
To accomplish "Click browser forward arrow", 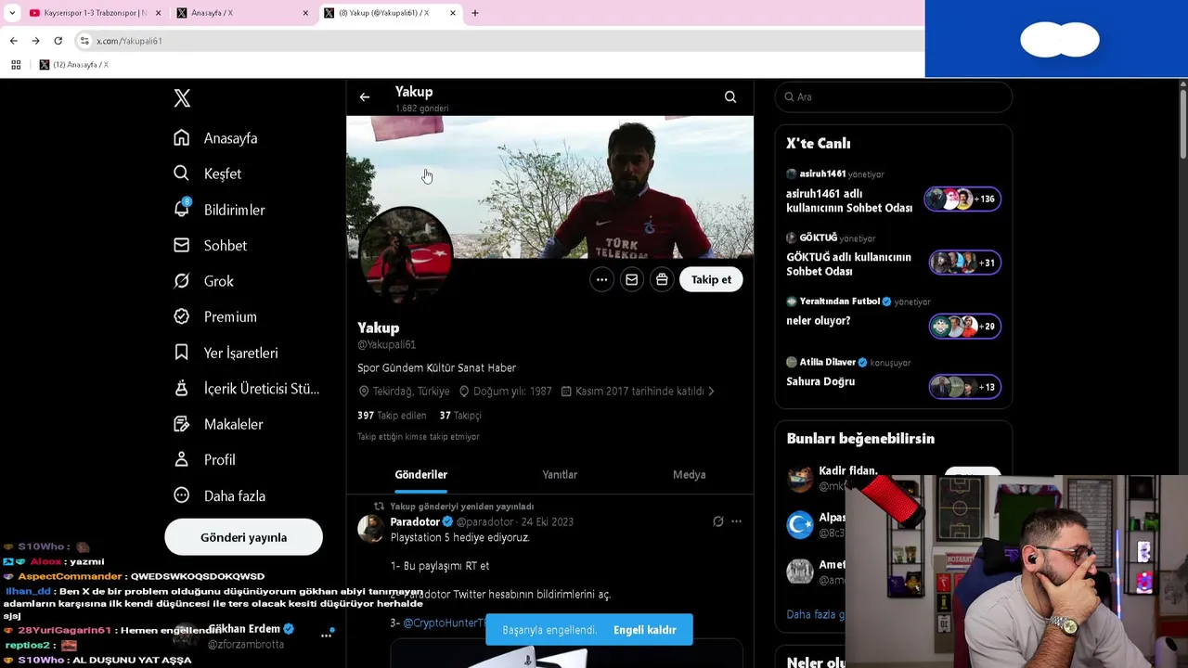I will point(35,41).
